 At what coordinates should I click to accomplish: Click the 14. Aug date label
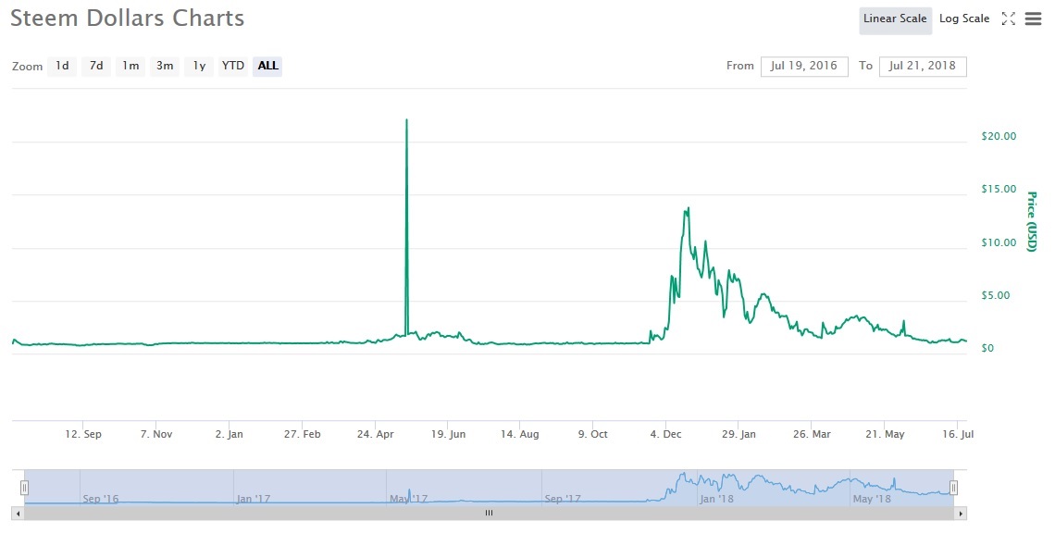[x=519, y=434]
